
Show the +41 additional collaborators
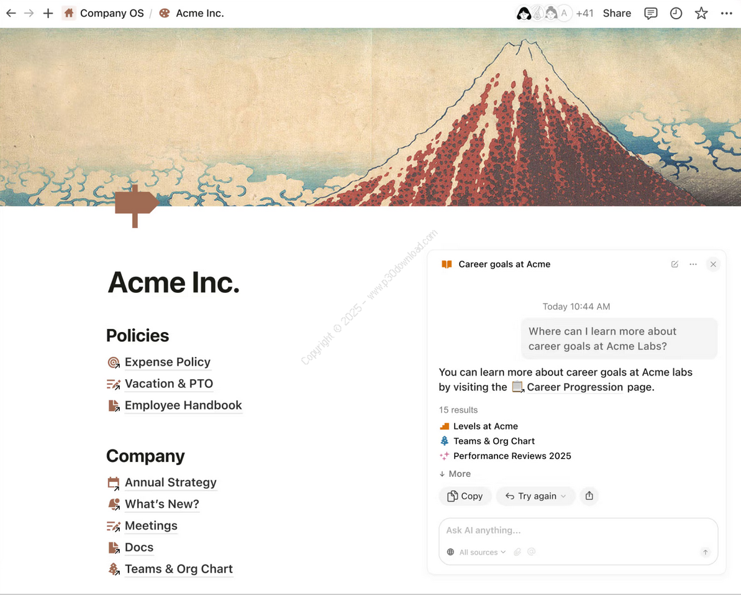584,13
